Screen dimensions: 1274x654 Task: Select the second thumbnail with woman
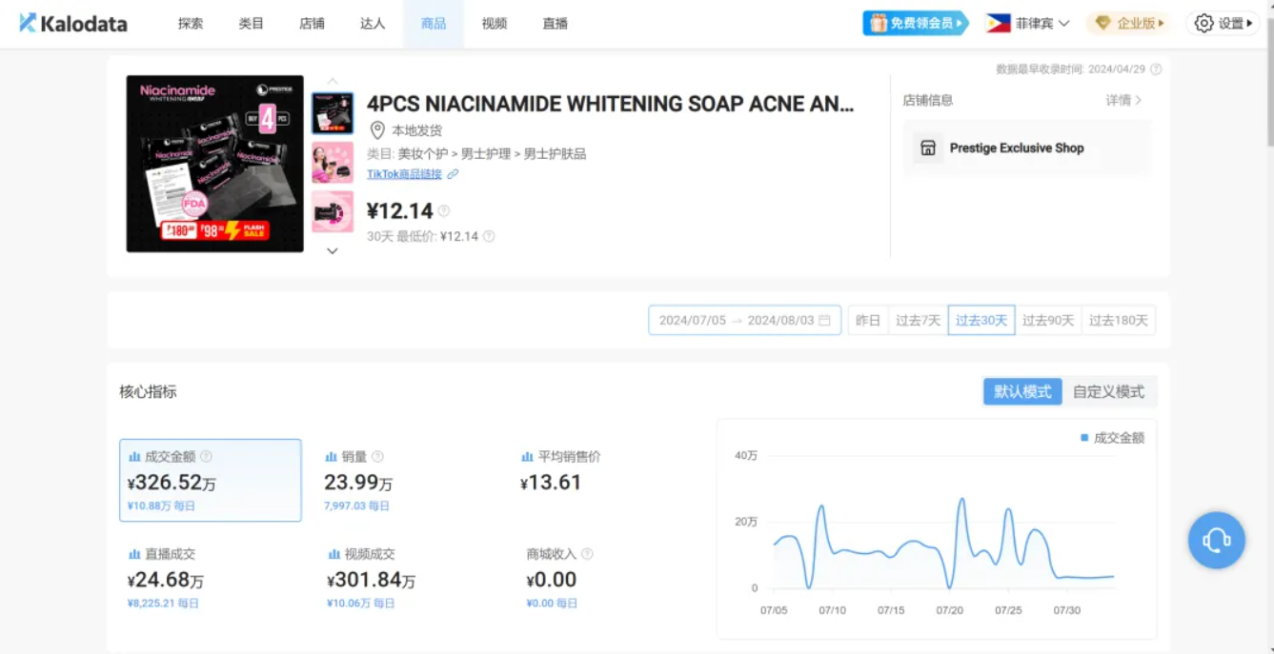pos(333,162)
